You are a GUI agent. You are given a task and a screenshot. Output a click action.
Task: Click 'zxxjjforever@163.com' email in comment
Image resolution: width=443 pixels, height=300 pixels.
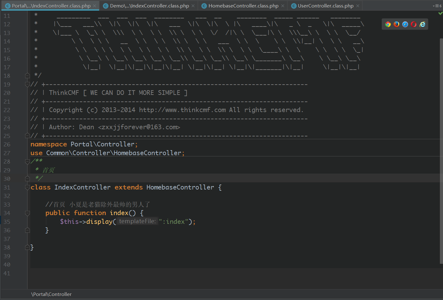click(139, 127)
